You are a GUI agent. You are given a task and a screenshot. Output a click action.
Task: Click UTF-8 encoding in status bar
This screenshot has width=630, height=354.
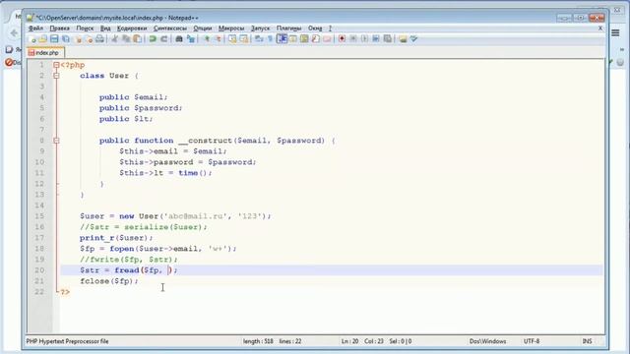coord(532,341)
